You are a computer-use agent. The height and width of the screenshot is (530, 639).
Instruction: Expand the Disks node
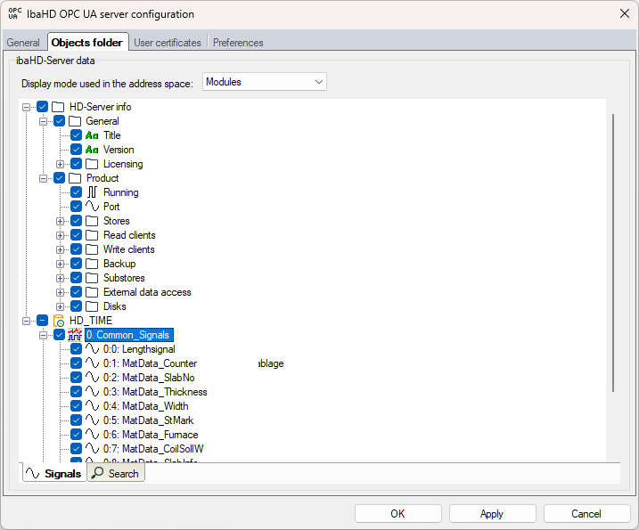tap(61, 306)
